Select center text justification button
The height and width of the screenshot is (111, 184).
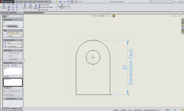[x=8, y=88]
